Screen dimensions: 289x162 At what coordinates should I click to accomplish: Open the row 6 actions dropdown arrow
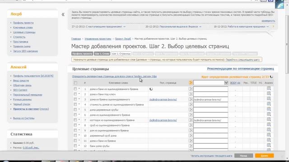point(79,114)
